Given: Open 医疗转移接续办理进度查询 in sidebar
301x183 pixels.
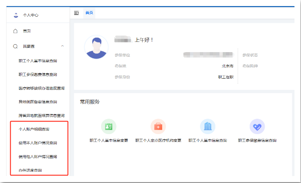Looking at the screenshot, I should [41, 88].
